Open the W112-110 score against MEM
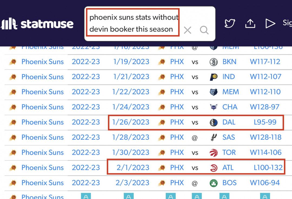The height and width of the screenshot is (199, 292). tap(265, 92)
